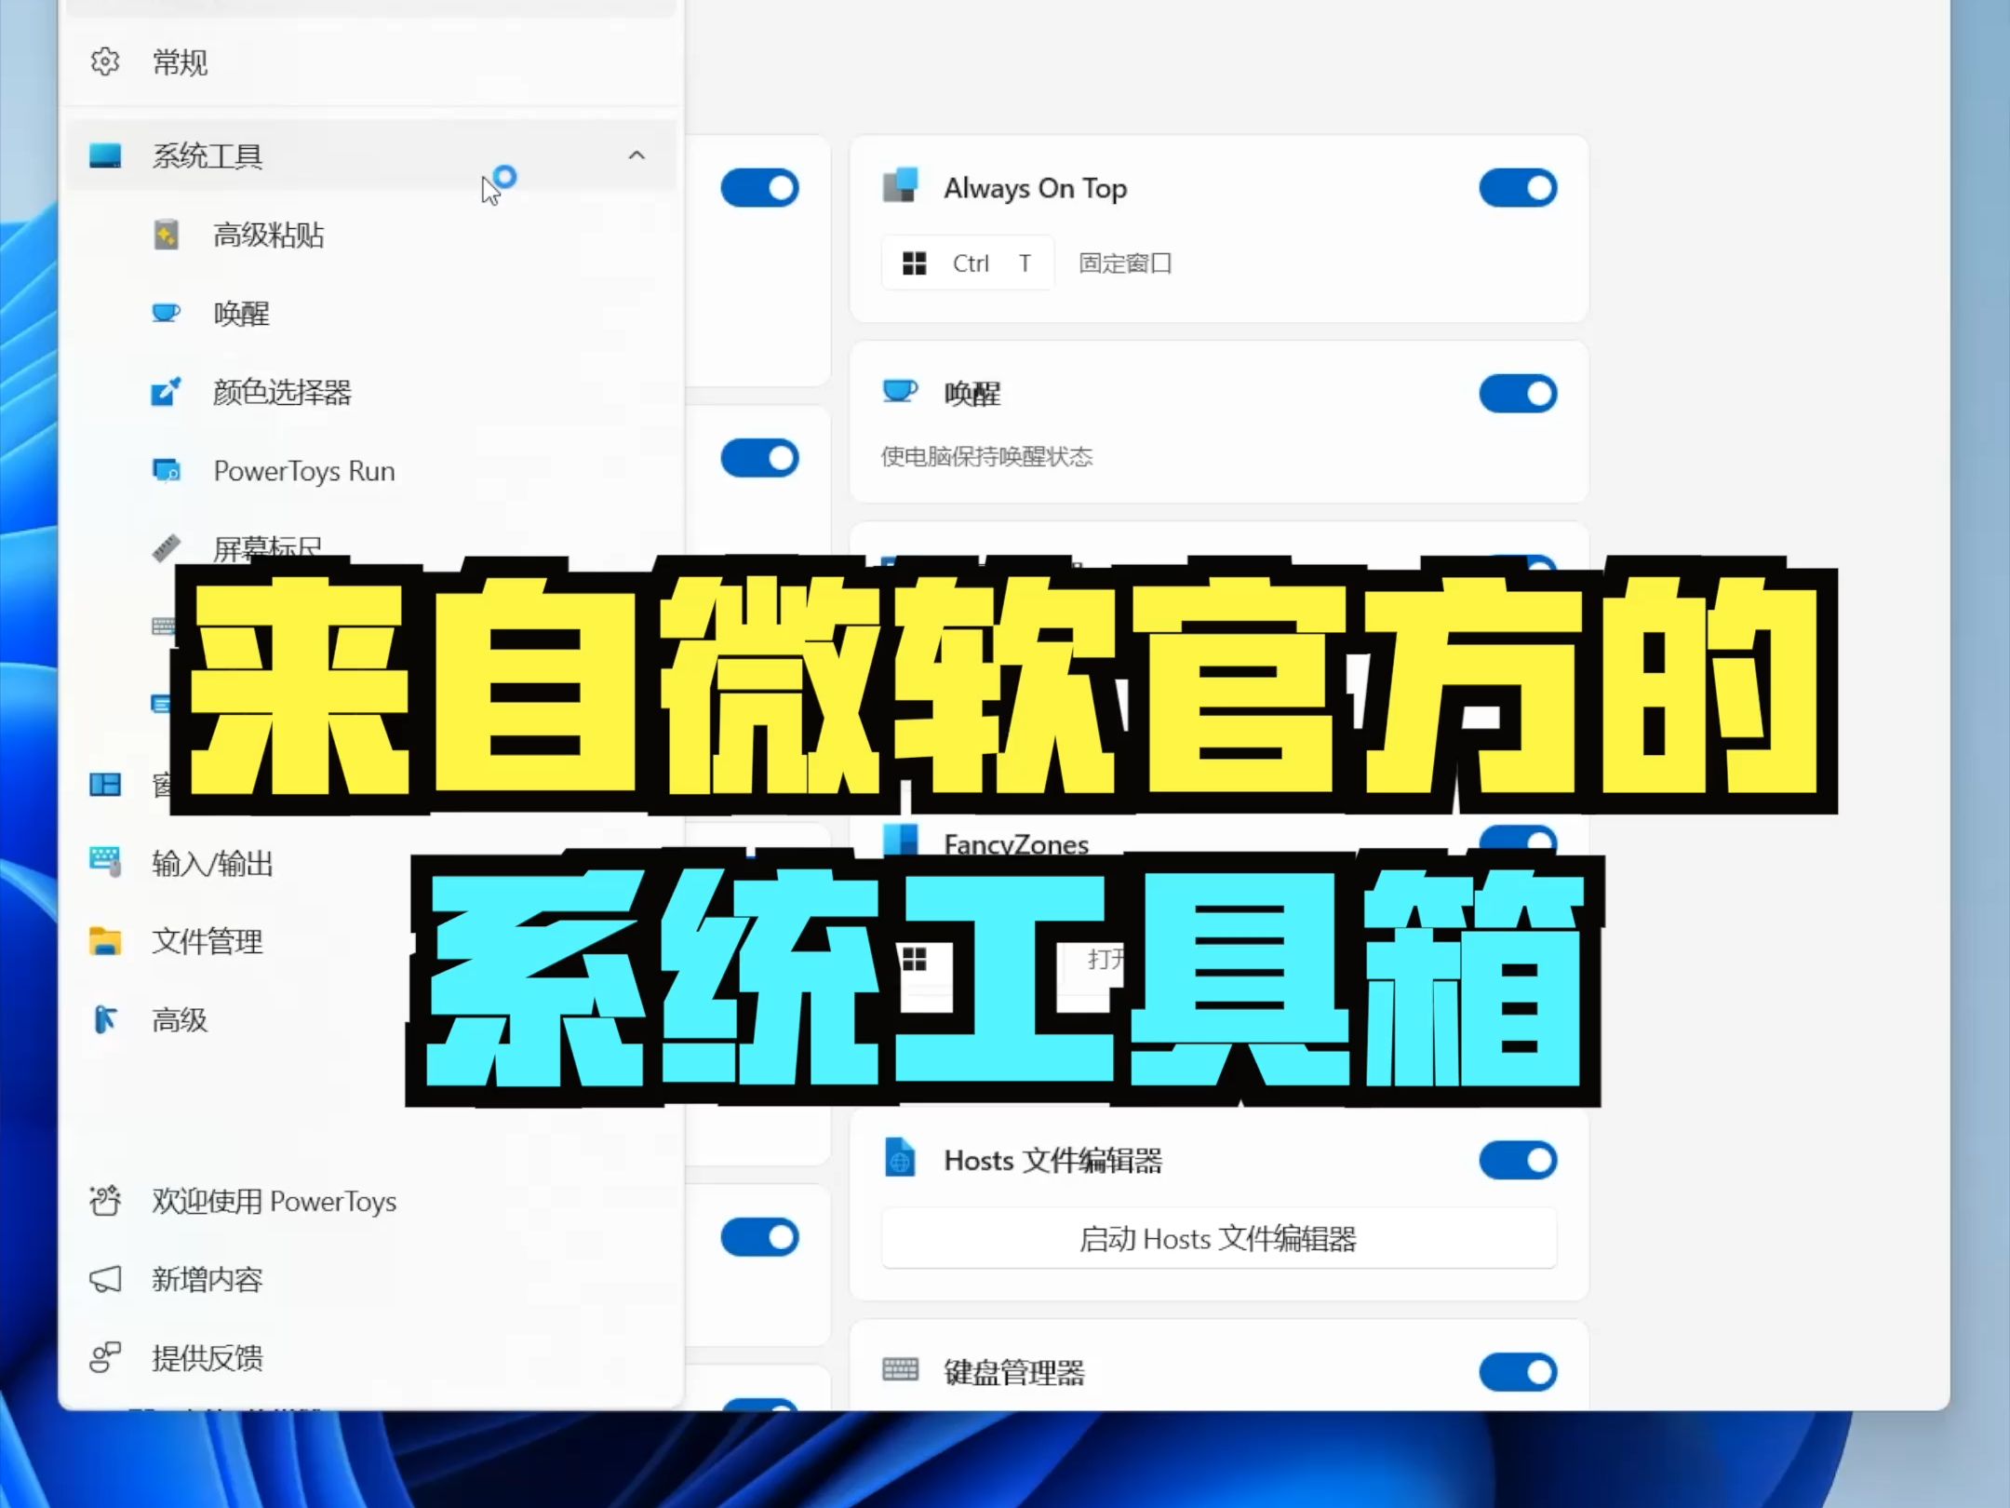The image size is (2010, 1508).
Task: Open Always On Top module title
Action: coord(1035,188)
